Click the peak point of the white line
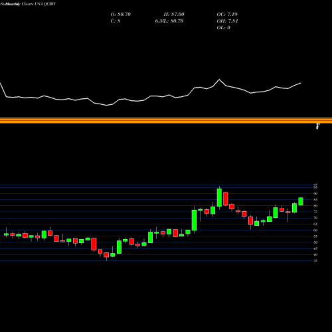Image resolution: width=332 pixels, height=332 pixels. [219, 80]
